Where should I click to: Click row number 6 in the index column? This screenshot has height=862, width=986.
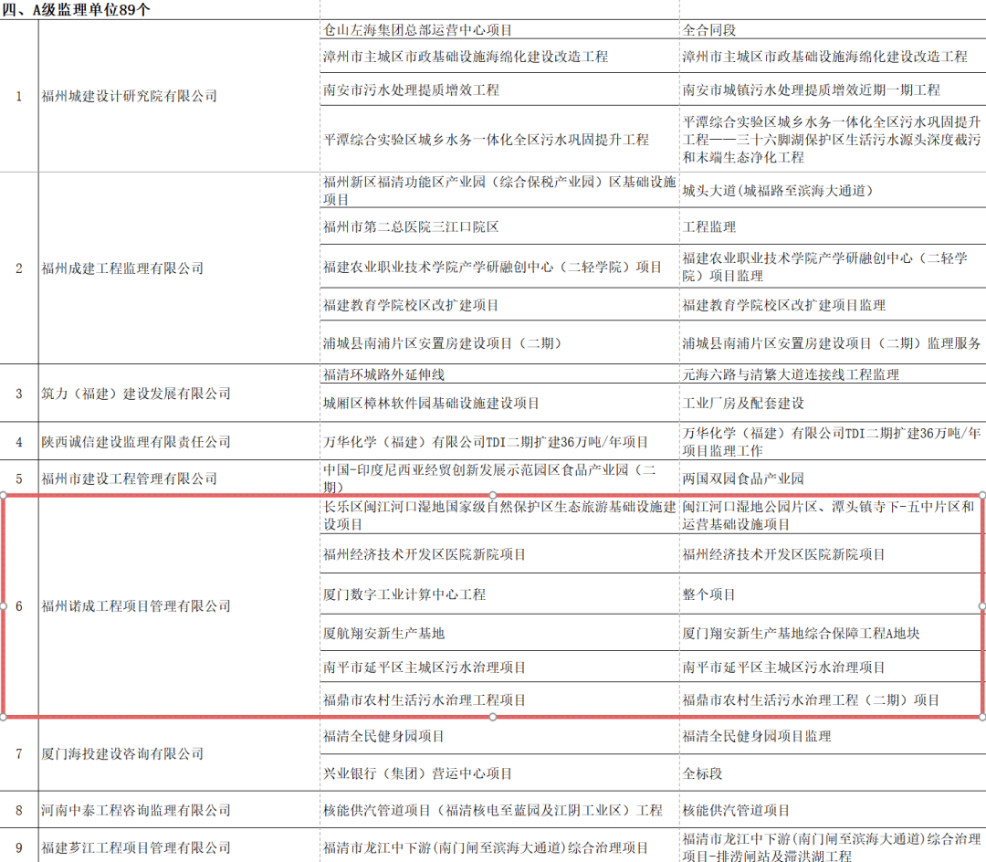(x=19, y=606)
